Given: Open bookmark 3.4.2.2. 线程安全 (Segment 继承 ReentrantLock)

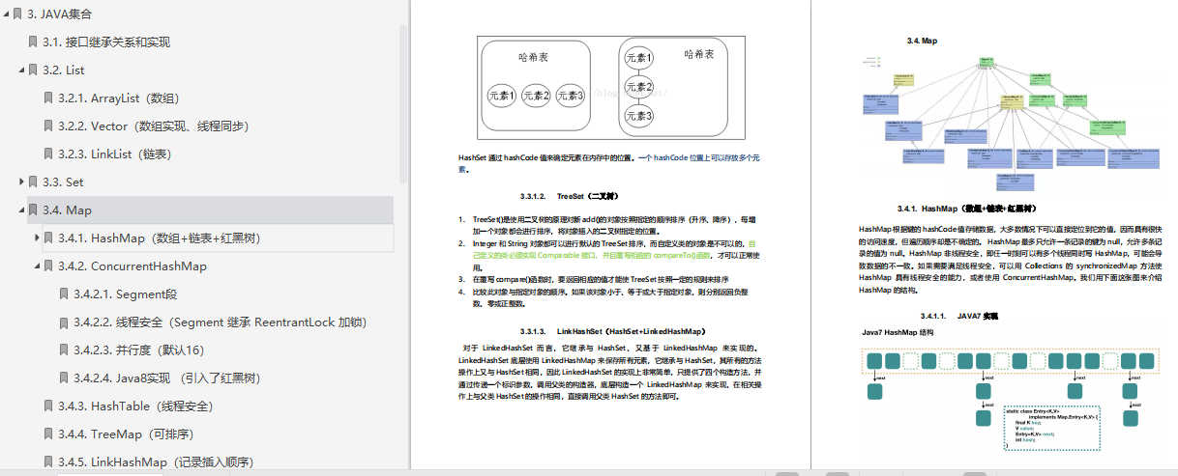Looking at the screenshot, I should (220, 322).
